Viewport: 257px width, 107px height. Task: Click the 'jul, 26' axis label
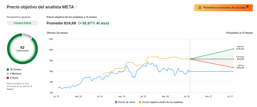187,96
